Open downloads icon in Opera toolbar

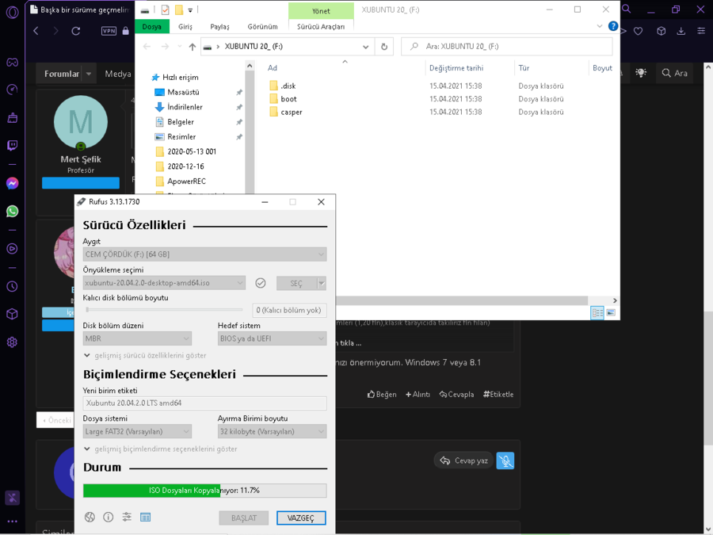tap(681, 31)
